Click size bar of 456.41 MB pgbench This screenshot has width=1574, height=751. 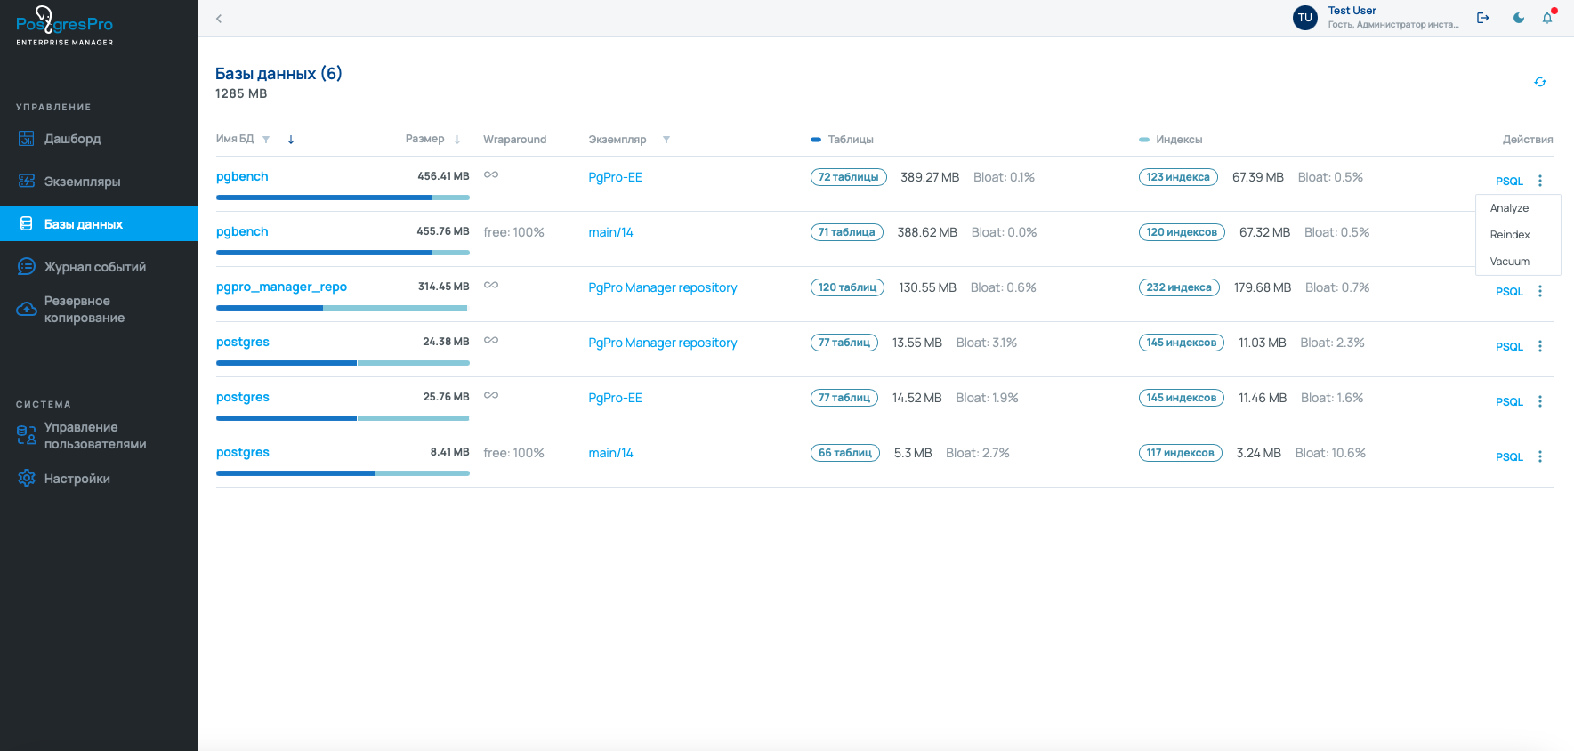pos(343,198)
